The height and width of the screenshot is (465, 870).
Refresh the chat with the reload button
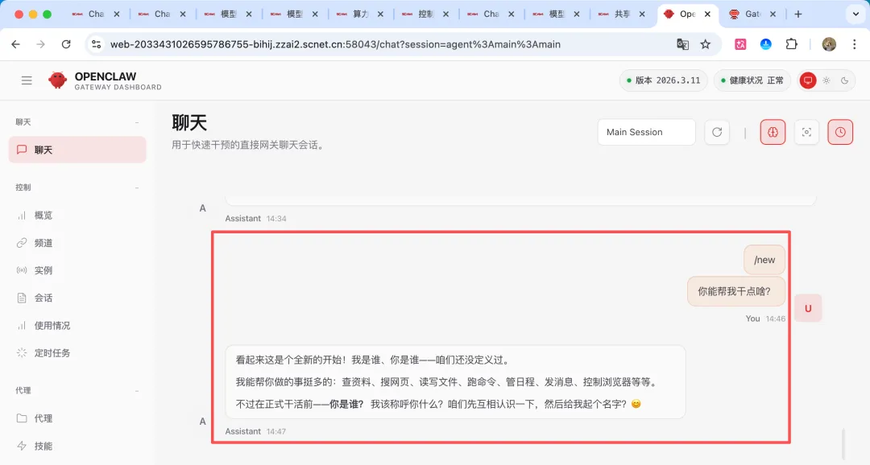[717, 132]
